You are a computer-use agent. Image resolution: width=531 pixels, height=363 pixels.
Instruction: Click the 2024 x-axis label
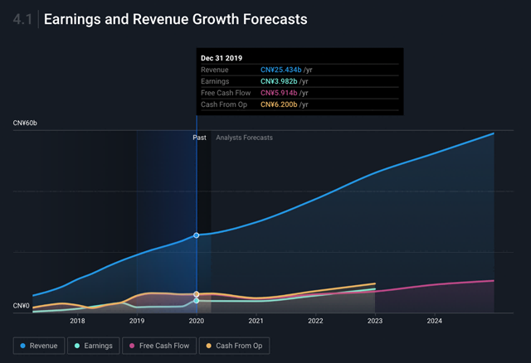point(434,320)
